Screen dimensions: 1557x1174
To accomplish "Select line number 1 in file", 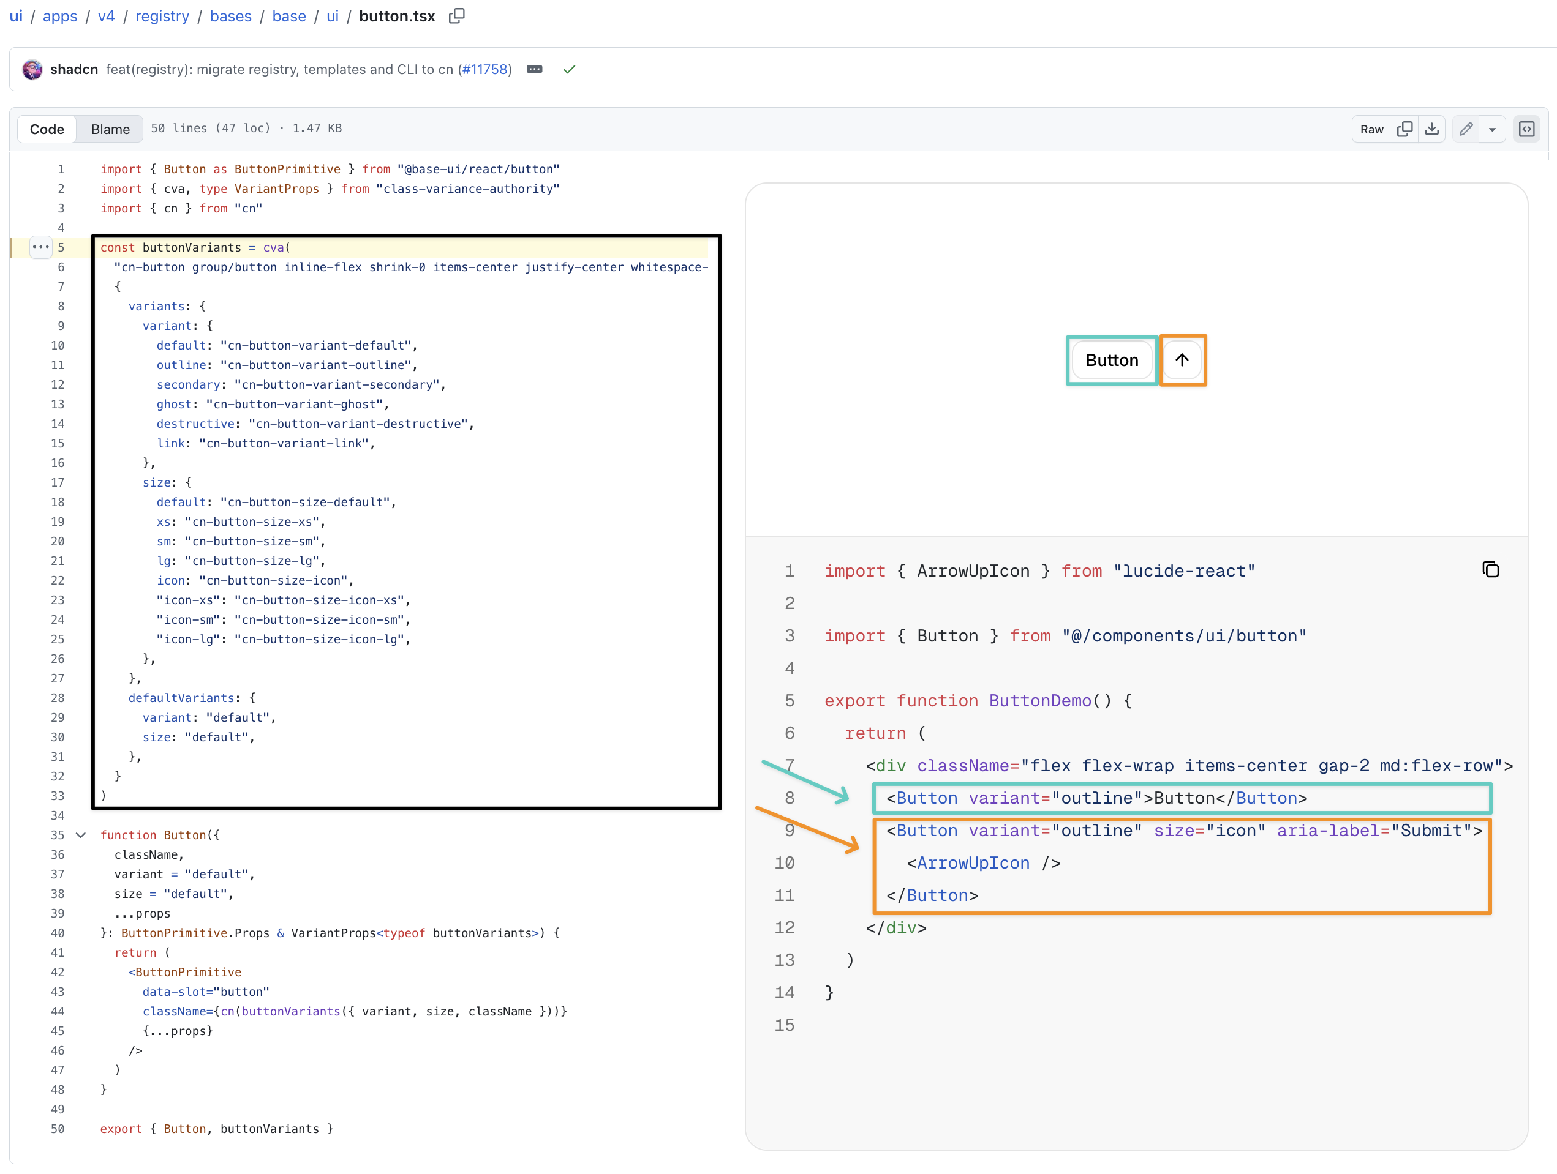I will click(x=61, y=169).
